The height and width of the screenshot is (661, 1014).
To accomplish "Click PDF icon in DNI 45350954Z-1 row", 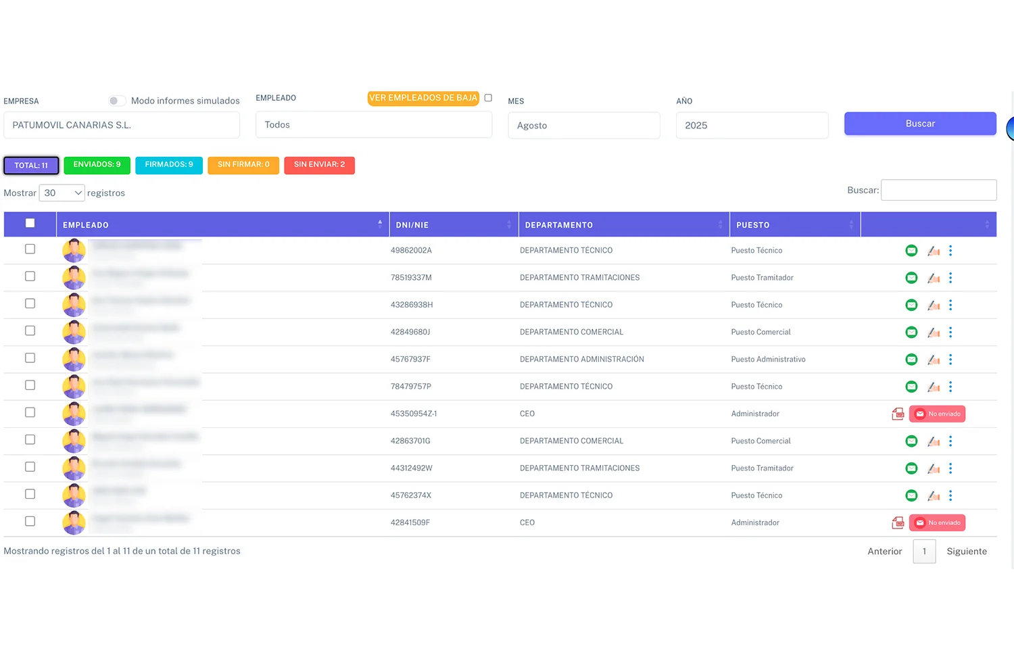I will 898,414.
